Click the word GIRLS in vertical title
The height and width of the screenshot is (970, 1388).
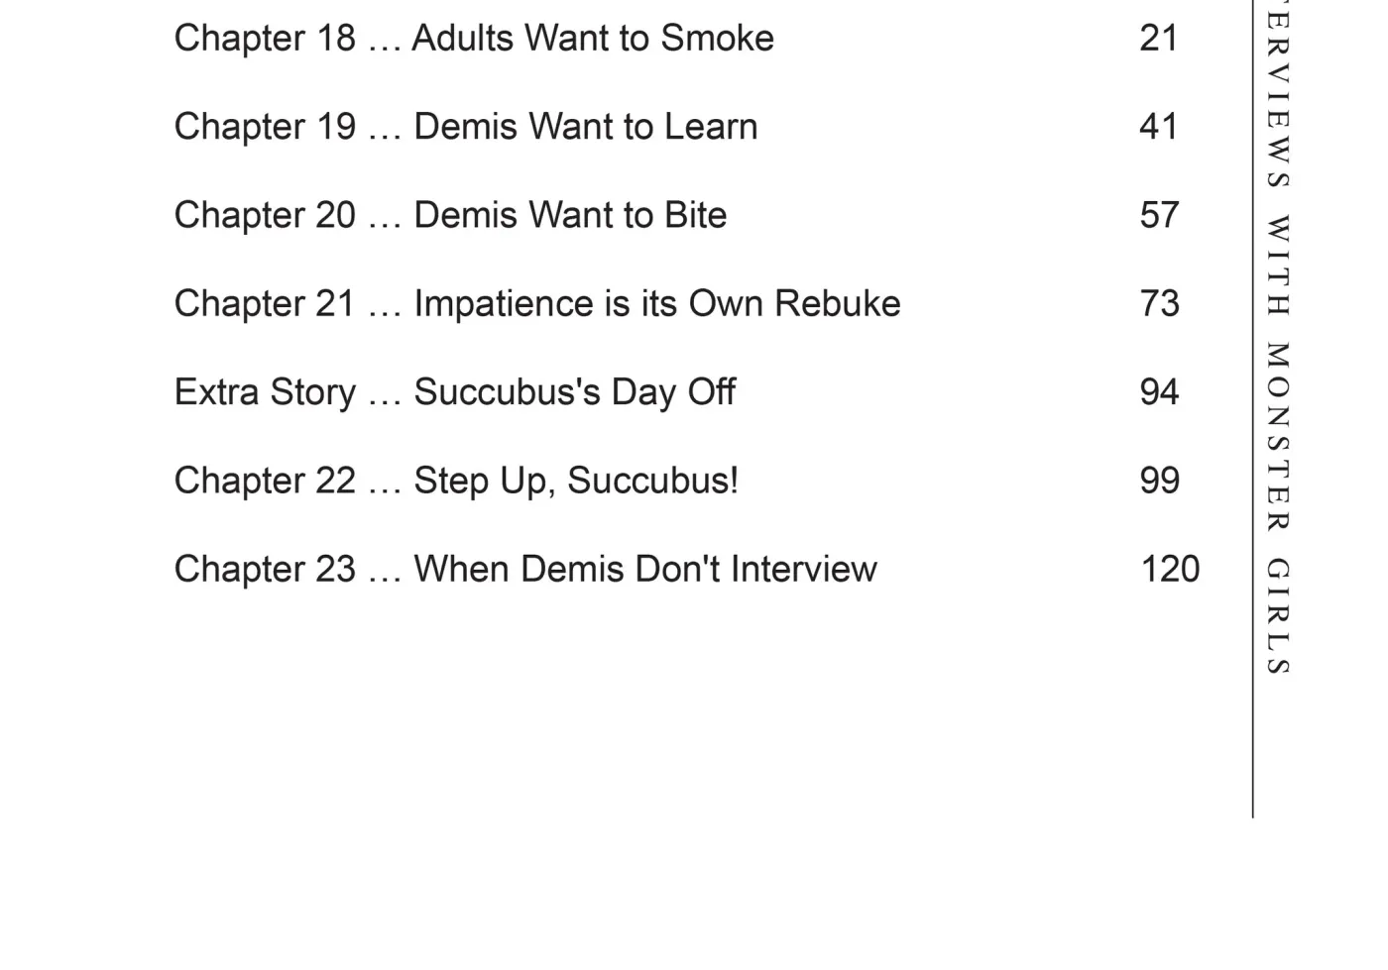[x=1278, y=616]
